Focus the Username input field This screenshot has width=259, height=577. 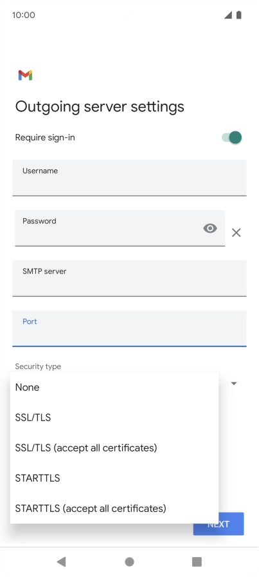click(x=129, y=178)
